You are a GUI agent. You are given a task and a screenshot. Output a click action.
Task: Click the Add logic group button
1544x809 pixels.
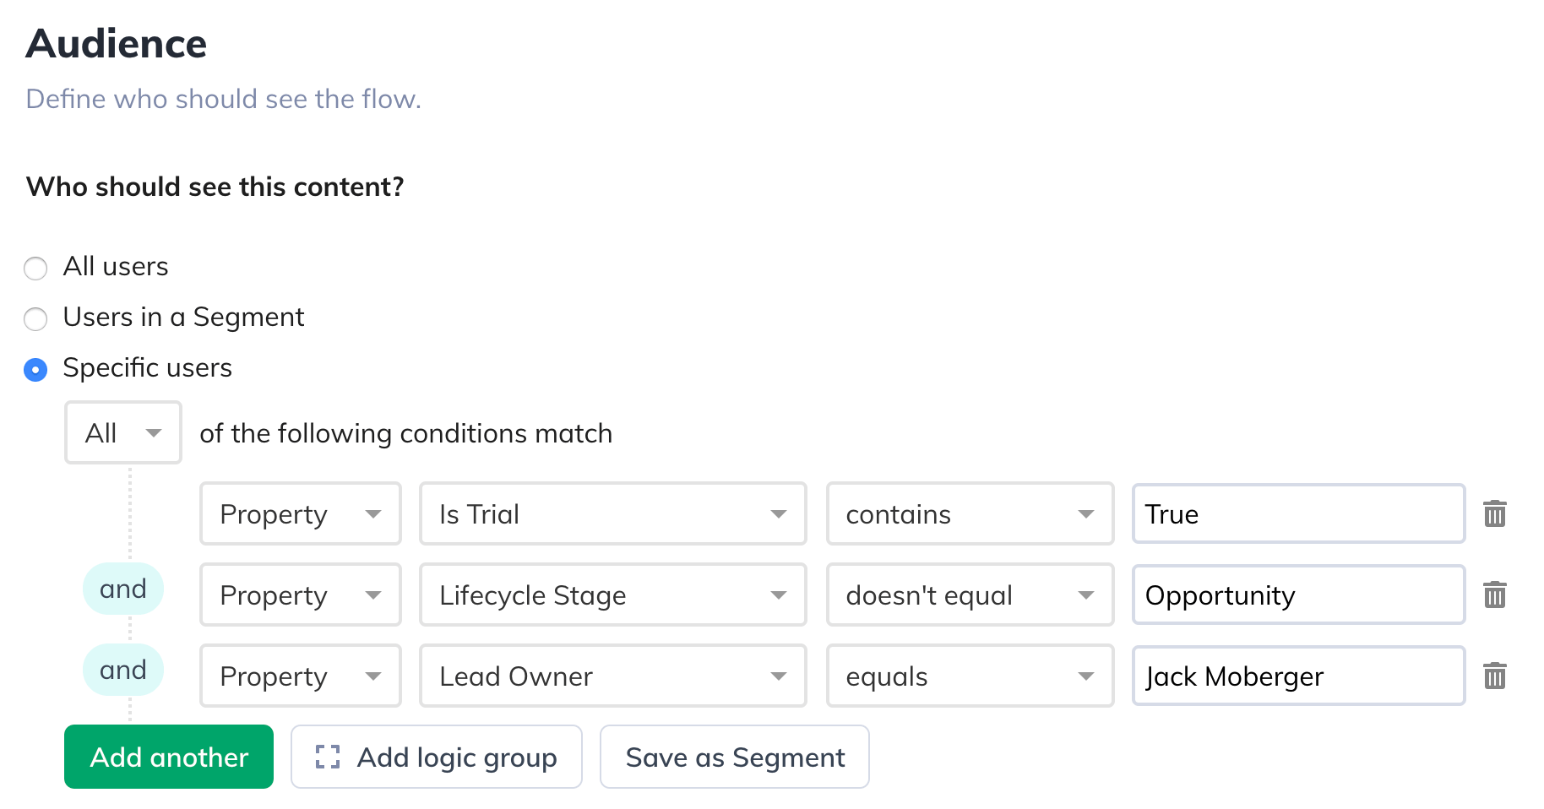click(x=437, y=757)
